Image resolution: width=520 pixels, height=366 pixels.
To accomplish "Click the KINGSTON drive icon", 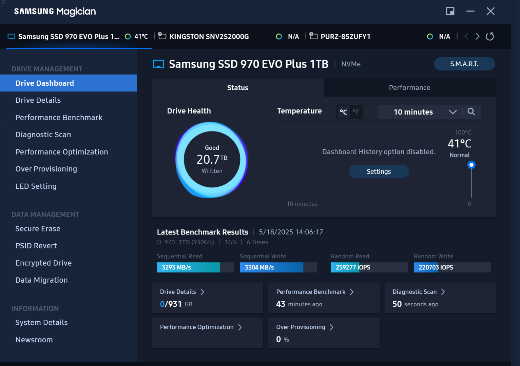I will coord(162,36).
